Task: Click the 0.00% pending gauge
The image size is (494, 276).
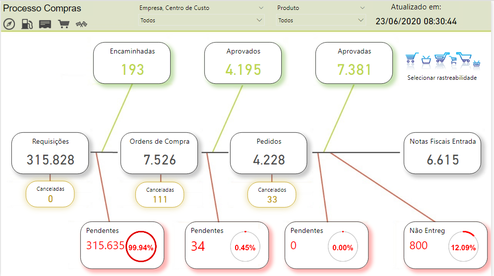Action: tap(343, 247)
